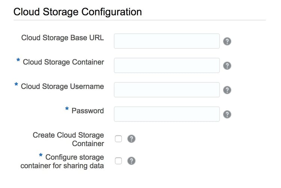View help tooltip for Password field

click(227, 115)
